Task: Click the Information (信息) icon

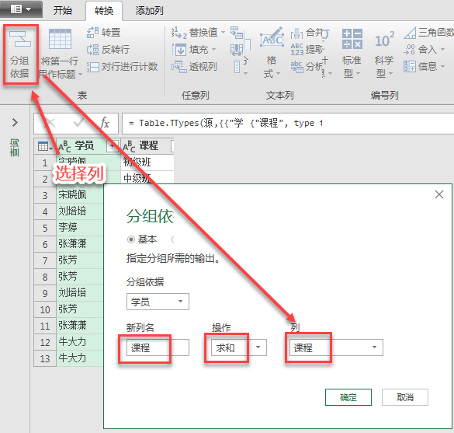Action: (x=410, y=67)
